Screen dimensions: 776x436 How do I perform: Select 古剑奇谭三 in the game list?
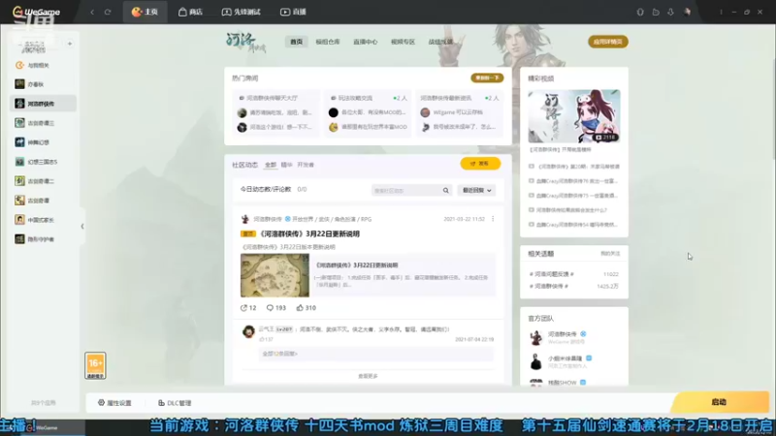[43, 123]
